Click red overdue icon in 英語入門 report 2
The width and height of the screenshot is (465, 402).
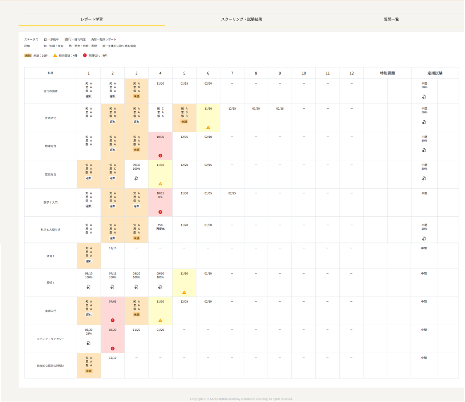point(113,320)
